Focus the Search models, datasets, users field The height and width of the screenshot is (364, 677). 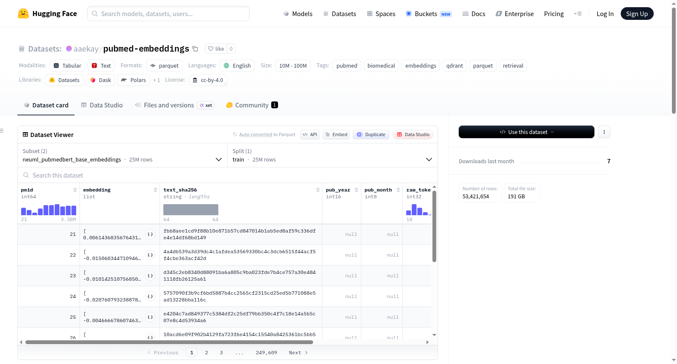click(168, 14)
